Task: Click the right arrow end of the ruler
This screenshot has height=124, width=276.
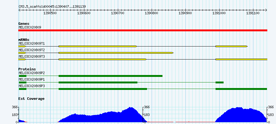Action: (x=266, y=10)
